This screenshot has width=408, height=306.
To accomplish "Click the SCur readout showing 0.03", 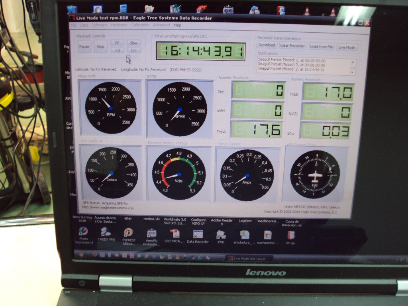I will pyautogui.click(x=326, y=130).
